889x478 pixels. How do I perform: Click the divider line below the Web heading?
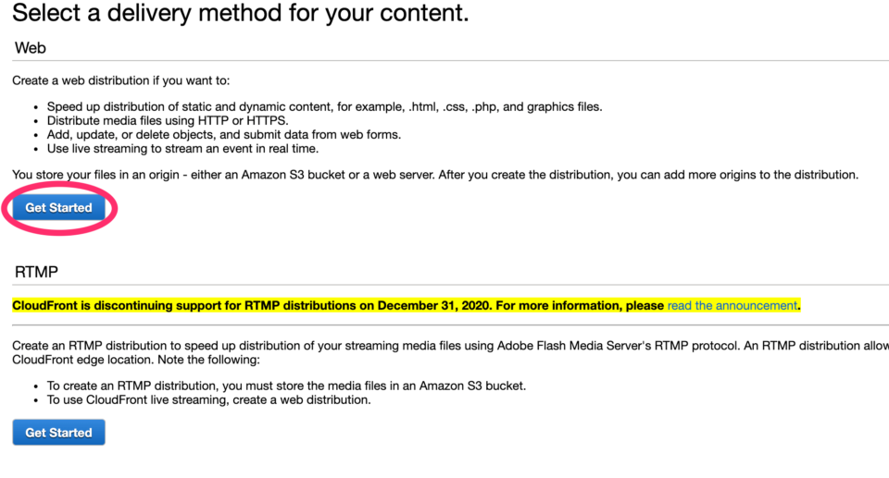pyautogui.click(x=444, y=61)
